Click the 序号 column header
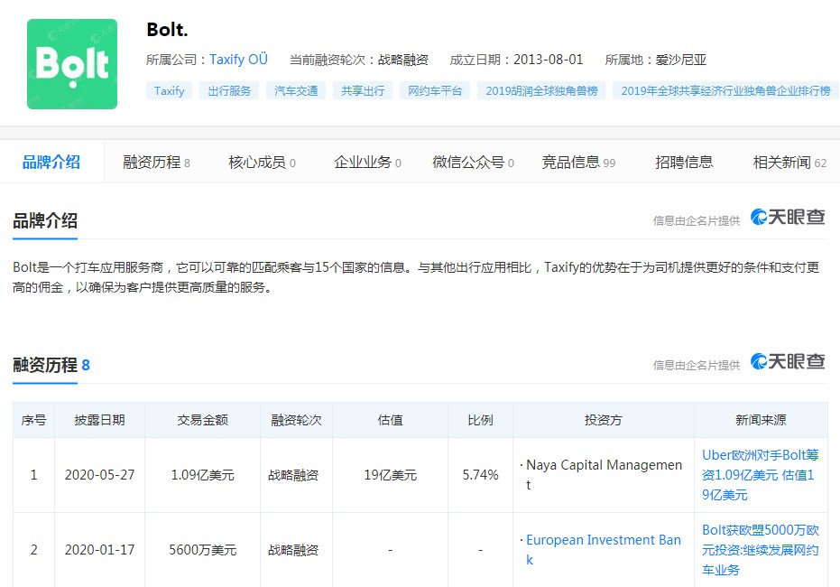 (x=33, y=420)
